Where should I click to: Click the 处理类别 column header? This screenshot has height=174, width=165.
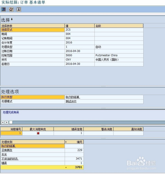click(33, 142)
